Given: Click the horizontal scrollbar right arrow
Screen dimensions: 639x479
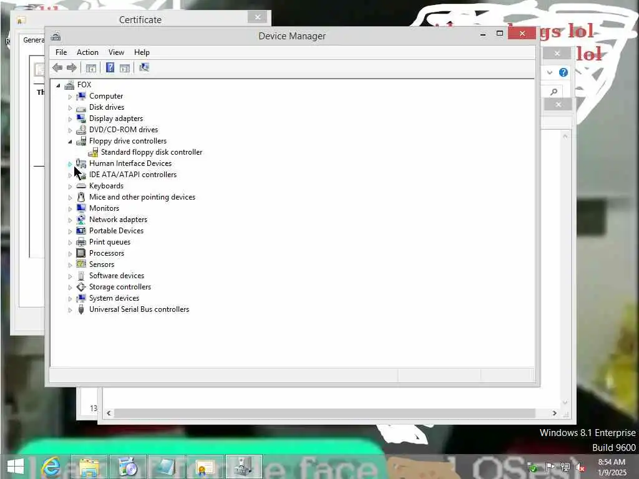Looking at the screenshot, I should pyautogui.click(x=554, y=413).
